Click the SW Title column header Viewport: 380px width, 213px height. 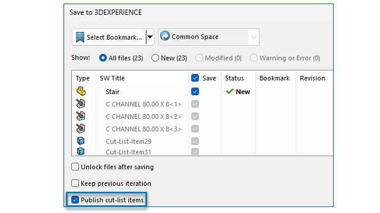[112, 78]
